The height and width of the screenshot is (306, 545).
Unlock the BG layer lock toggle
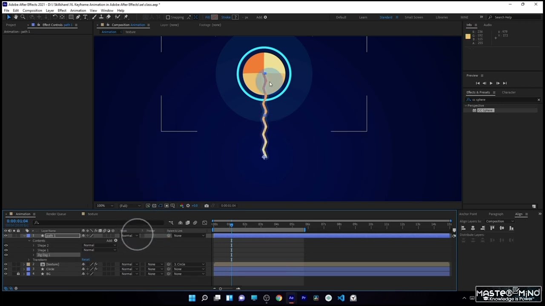point(18,274)
